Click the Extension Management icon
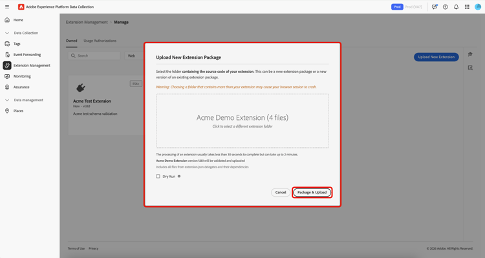Screen dimensions: 485x258 click(x=7, y=65)
